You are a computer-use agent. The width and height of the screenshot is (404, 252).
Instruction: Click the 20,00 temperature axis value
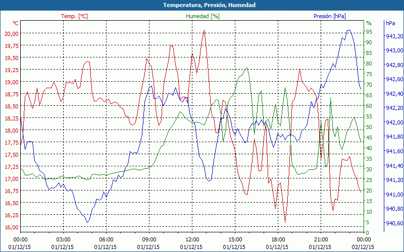click(x=12, y=33)
